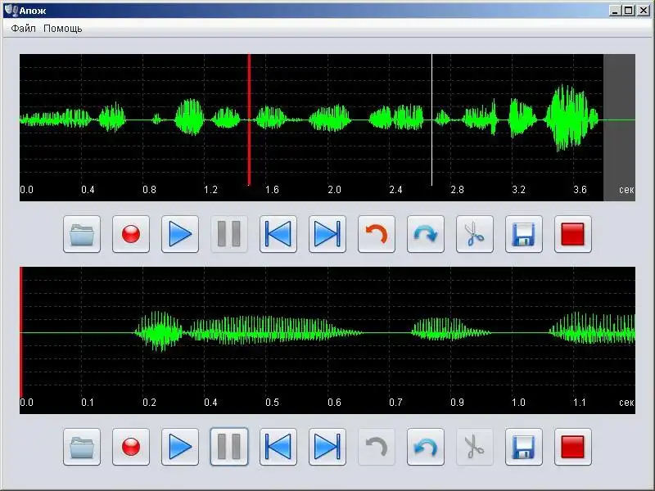Save using the upper toolbar floppy disk
The width and height of the screenshot is (655, 491).
pos(524,234)
